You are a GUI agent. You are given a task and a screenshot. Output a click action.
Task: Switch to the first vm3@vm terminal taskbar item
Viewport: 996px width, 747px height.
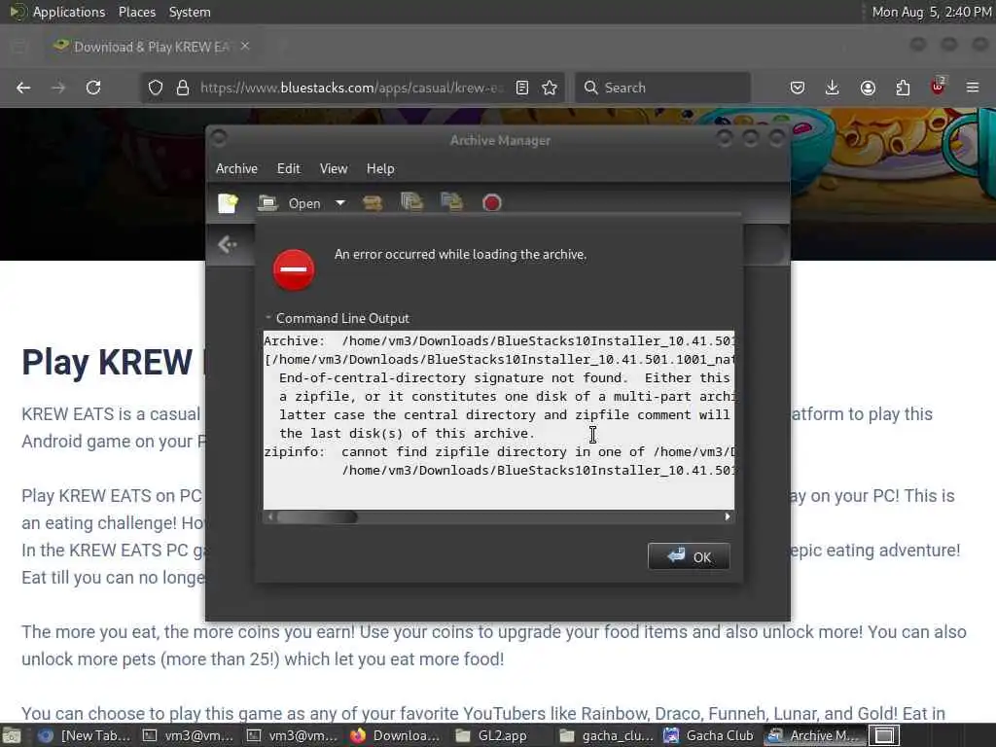coord(188,735)
